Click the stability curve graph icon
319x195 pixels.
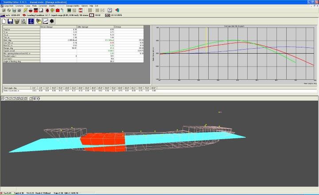pyautogui.click(x=46, y=21)
